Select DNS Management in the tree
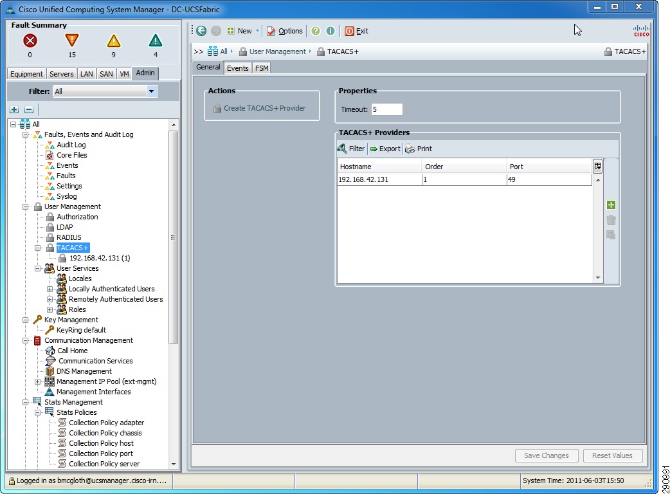The height and width of the screenshot is (494, 670). click(84, 371)
